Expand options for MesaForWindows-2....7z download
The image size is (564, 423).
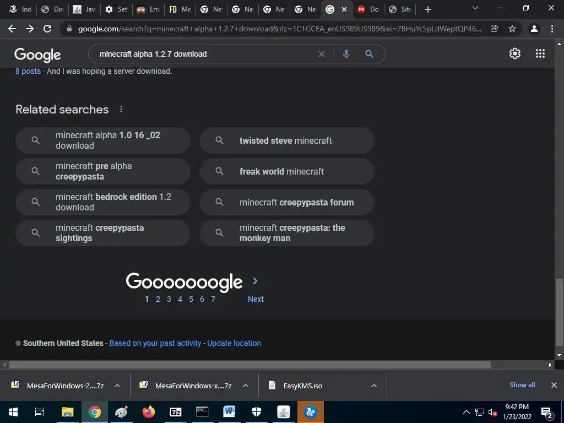click(x=117, y=386)
